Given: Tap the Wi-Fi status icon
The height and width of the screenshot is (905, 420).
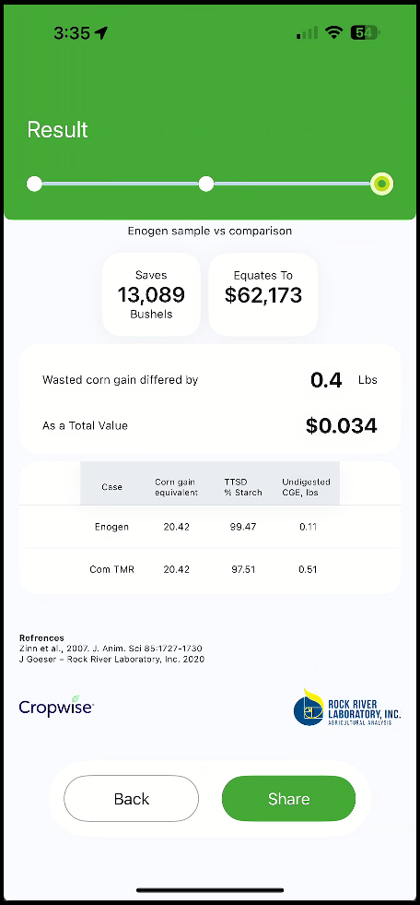Looking at the screenshot, I should click(333, 33).
